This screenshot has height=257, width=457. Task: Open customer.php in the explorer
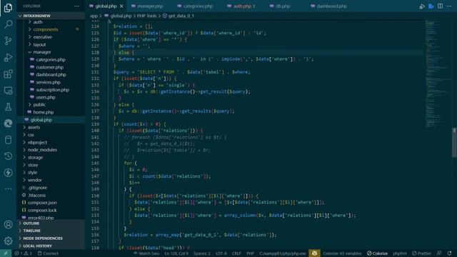point(49,67)
